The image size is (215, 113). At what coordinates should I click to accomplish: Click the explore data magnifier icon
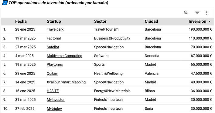(186, 12)
